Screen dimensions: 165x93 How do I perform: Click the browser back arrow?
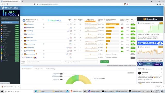tap(2, 4)
